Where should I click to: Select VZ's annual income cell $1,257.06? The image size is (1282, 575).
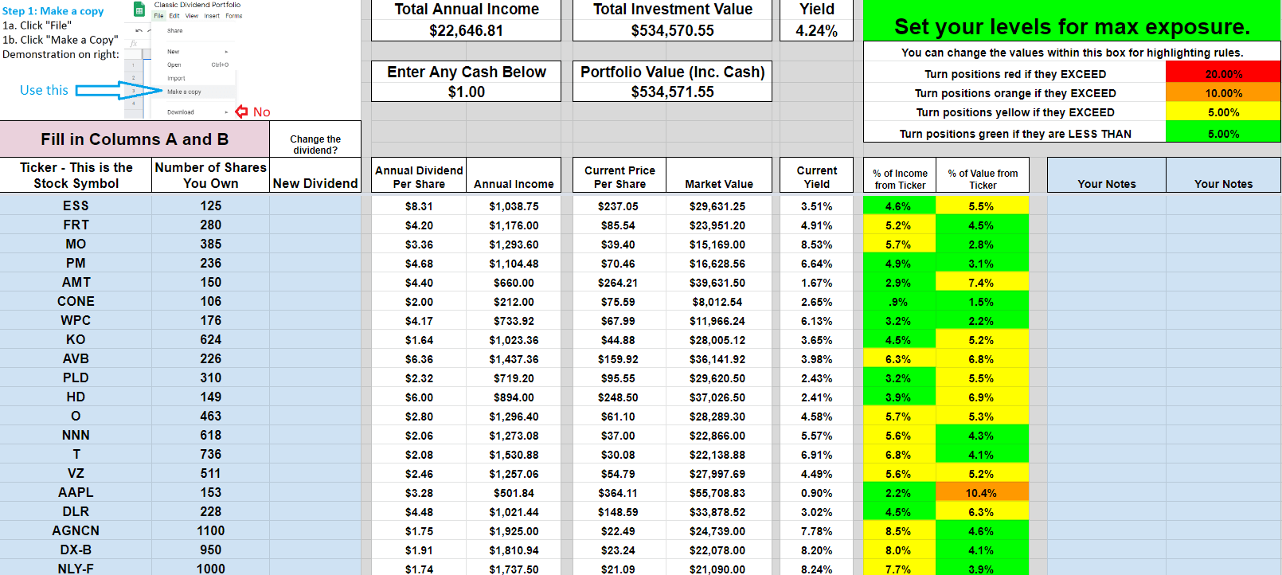[x=514, y=474]
